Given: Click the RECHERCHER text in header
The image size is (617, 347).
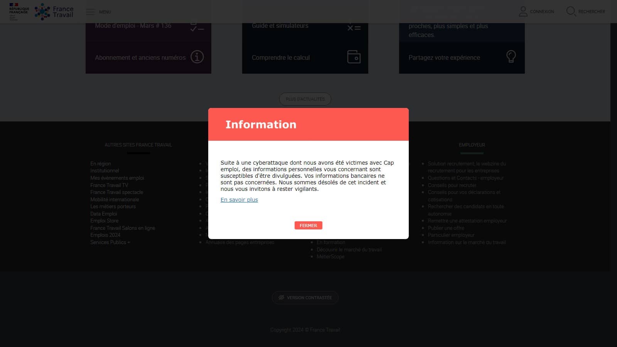Looking at the screenshot, I should pyautogui.click(x=592, y=12).
